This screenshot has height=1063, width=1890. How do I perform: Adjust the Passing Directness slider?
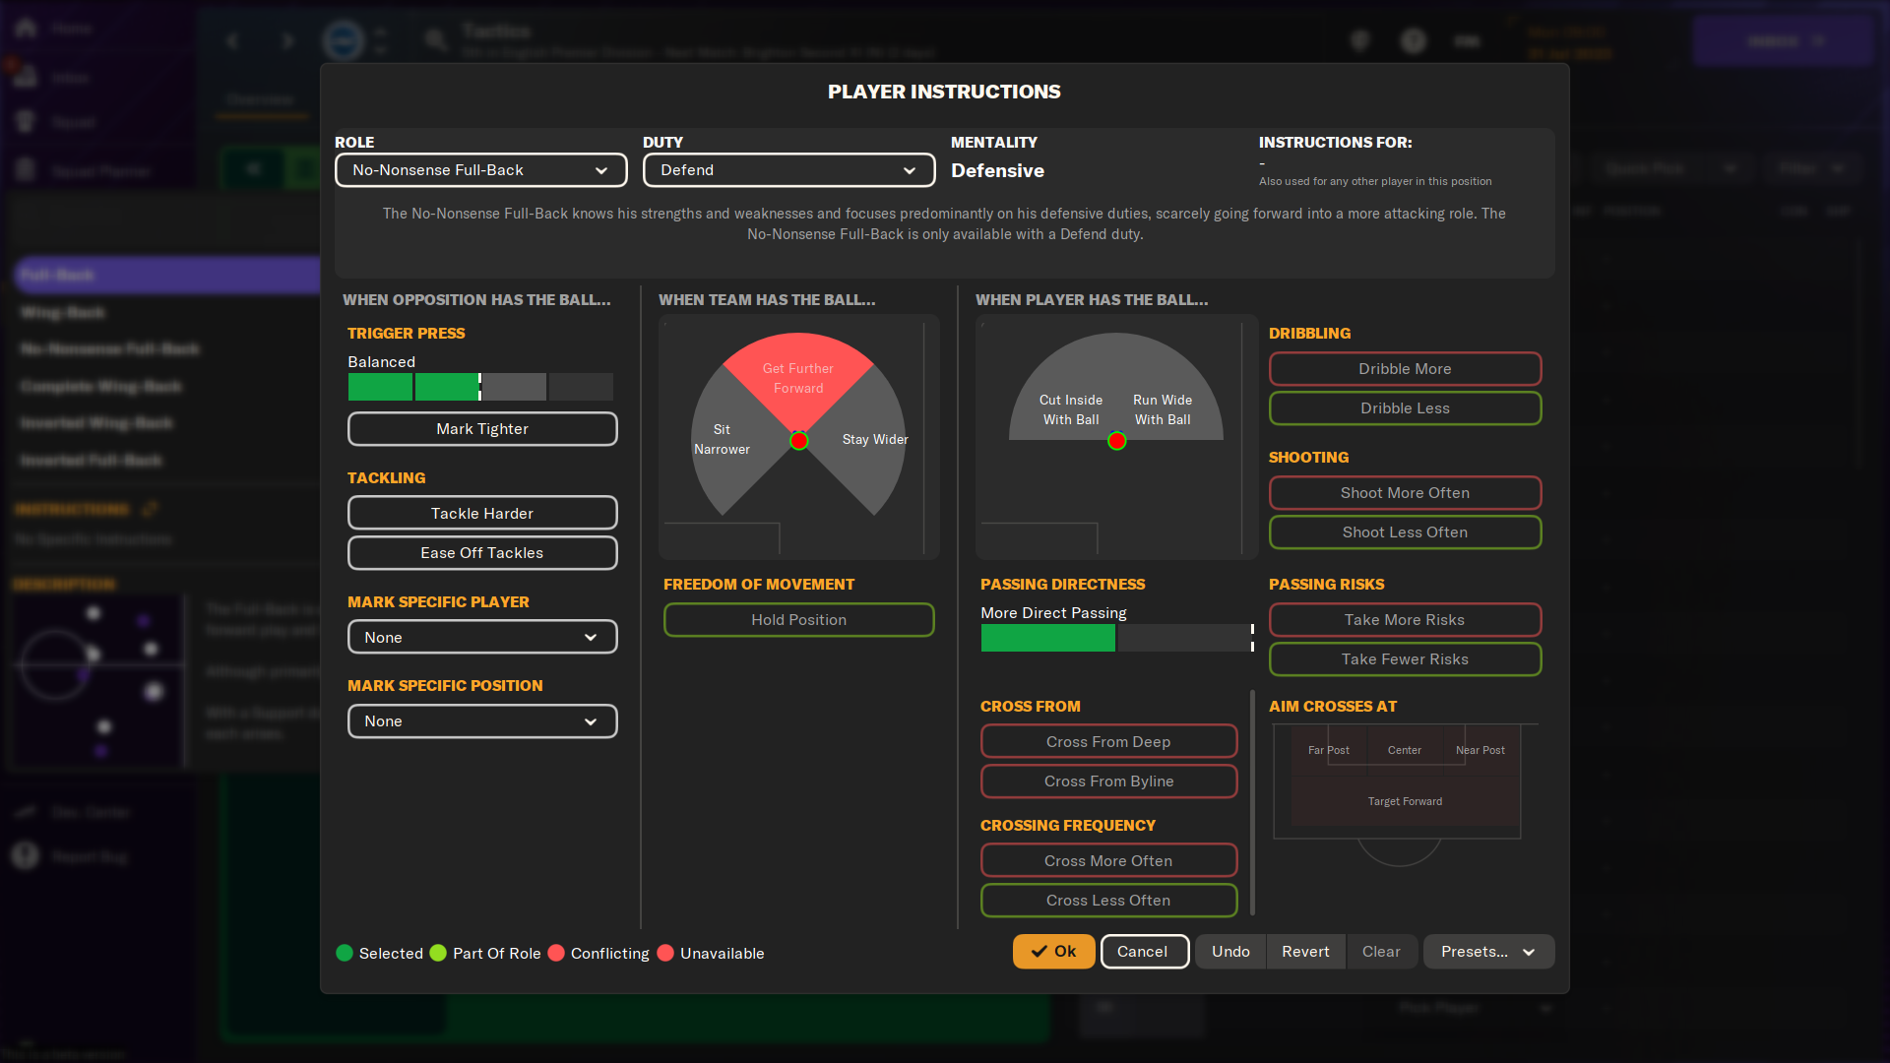[x=1116, y=638]
